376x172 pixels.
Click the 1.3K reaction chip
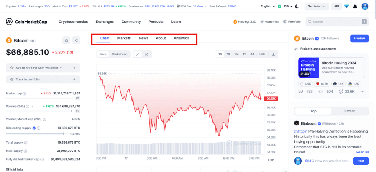click(354, 84)
